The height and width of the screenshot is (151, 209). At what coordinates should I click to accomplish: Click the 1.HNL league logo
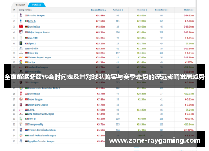click(21, 110)
